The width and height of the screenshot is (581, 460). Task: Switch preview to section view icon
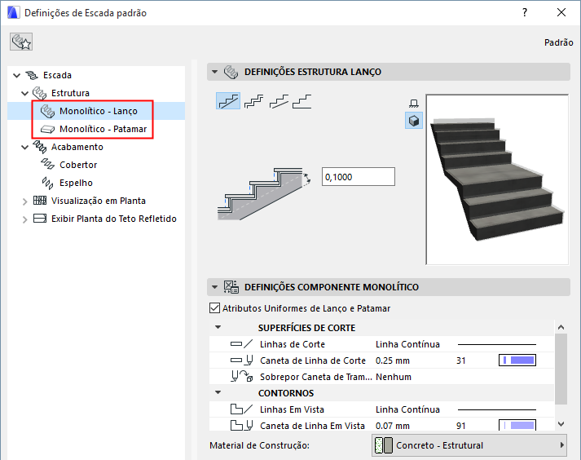pos(414,103)
